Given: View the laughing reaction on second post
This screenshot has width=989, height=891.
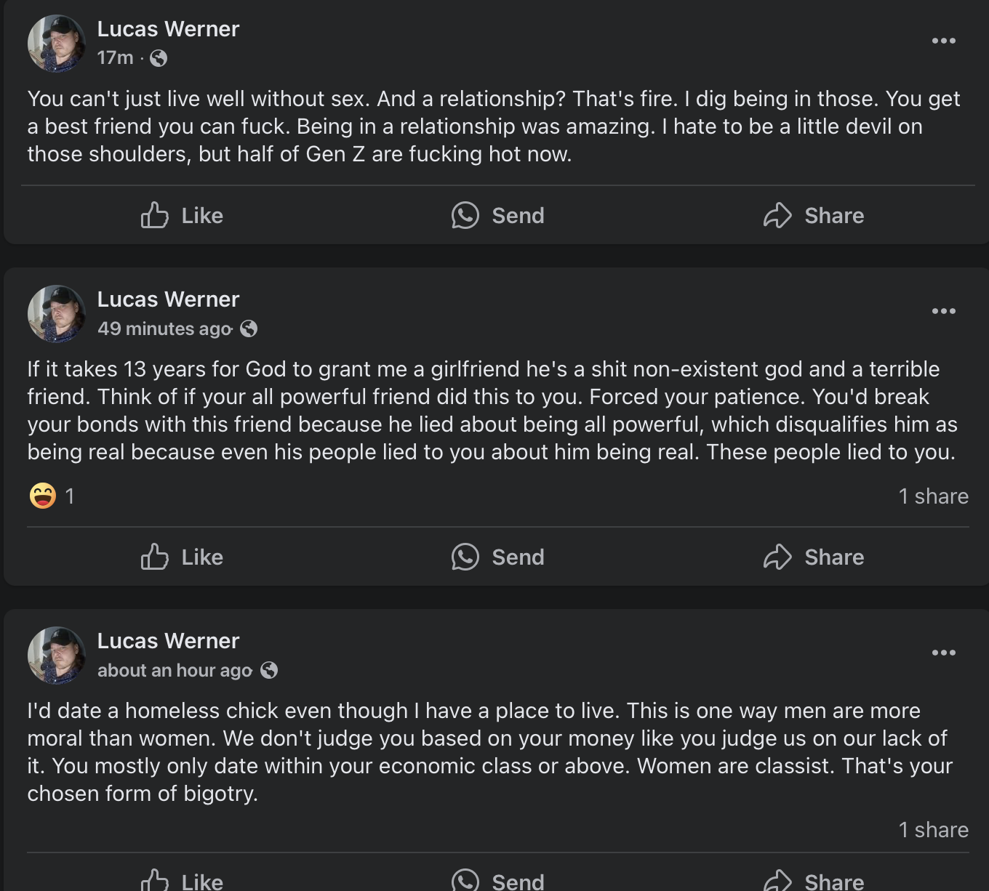Looking at the screenshot, I should click(x=43, y=496).
